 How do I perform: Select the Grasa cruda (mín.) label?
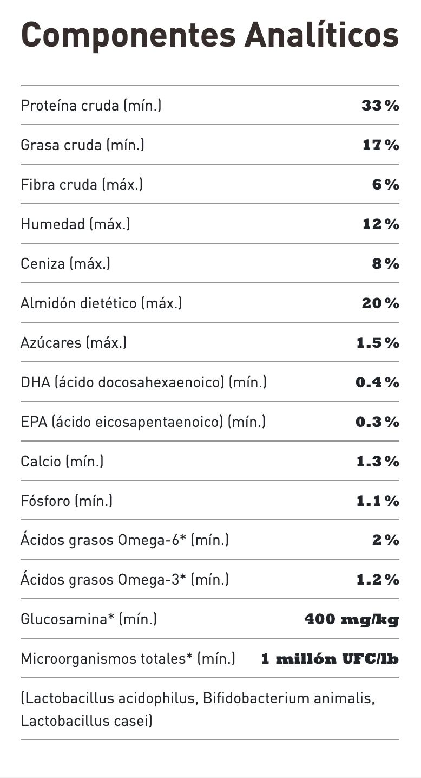click(x=82, y=145)
